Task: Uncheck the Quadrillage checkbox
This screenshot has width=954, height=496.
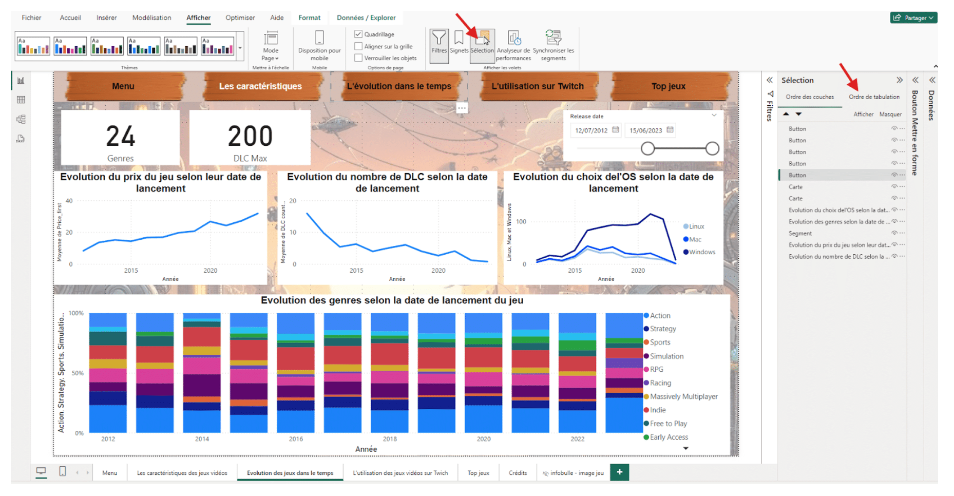Action: (x=358, y=34)
